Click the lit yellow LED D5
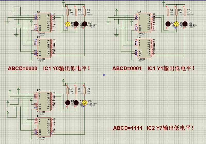206x144 pixels. pos(176,24)
